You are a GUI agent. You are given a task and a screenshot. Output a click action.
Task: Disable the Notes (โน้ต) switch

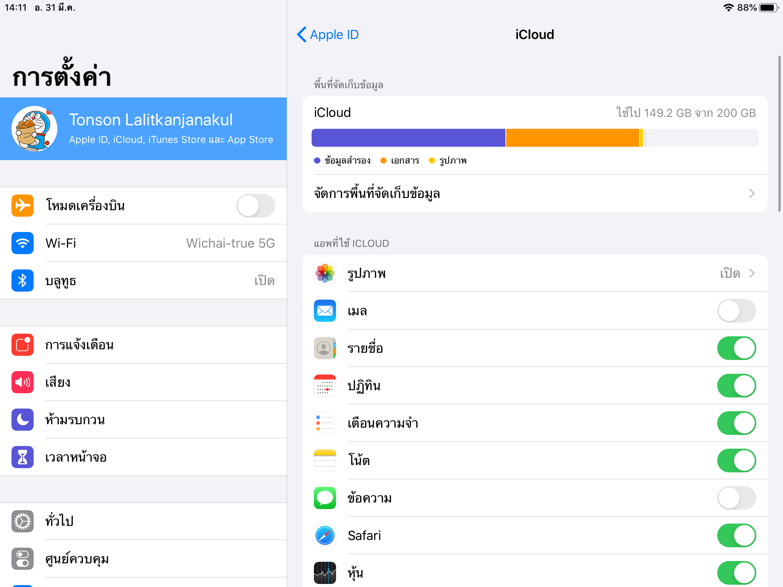736,461
